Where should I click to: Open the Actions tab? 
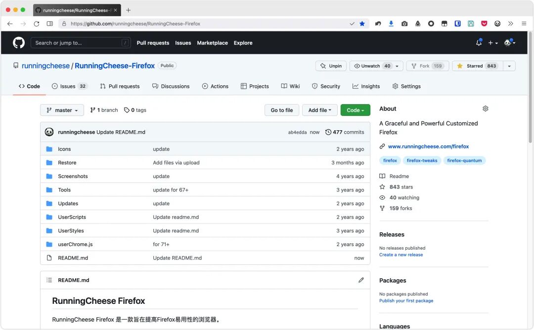(215, 86)
